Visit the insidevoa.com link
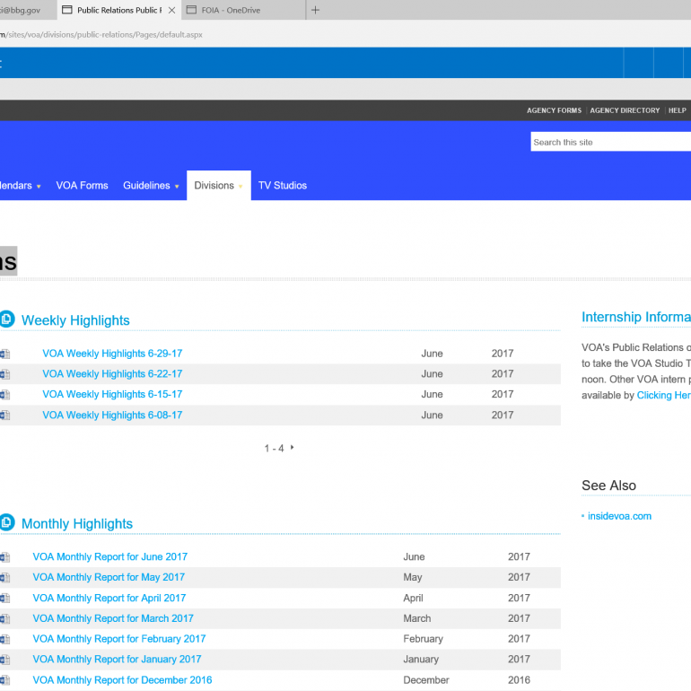 619,516
